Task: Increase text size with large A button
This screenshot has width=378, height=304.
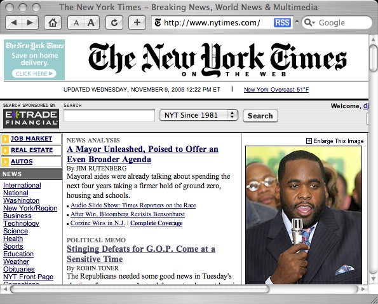Action: (x=91, y=23)
